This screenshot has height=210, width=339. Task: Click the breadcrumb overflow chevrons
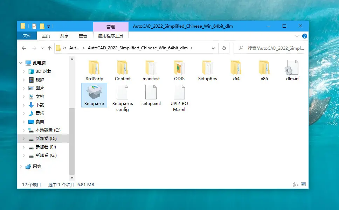[x=64, y=48]
